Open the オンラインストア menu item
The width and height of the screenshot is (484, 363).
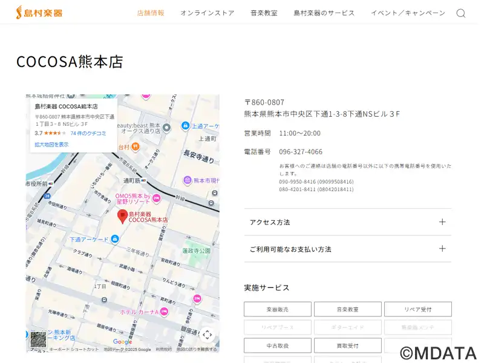[x=207, y=13]
